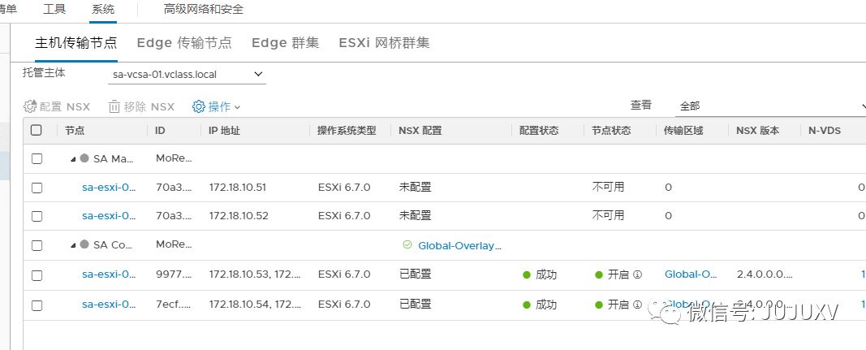The width and height of the screenshot is (866, 350).
Task: Click the 配置 NSX gear icon
Action: pos(30,106)
